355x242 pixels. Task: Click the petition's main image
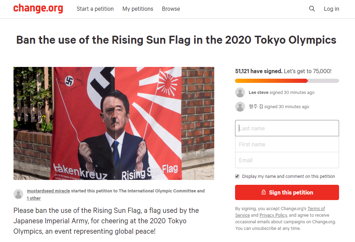pos(114,123)
